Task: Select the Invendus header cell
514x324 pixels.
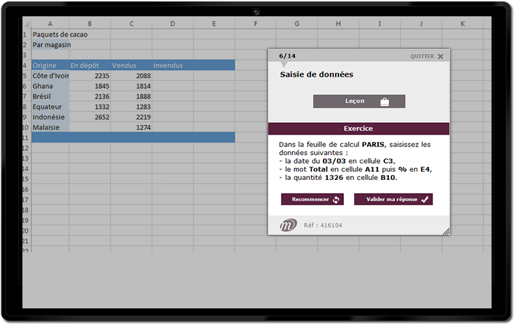Action: pyautogui.click(x=173, y=65)
